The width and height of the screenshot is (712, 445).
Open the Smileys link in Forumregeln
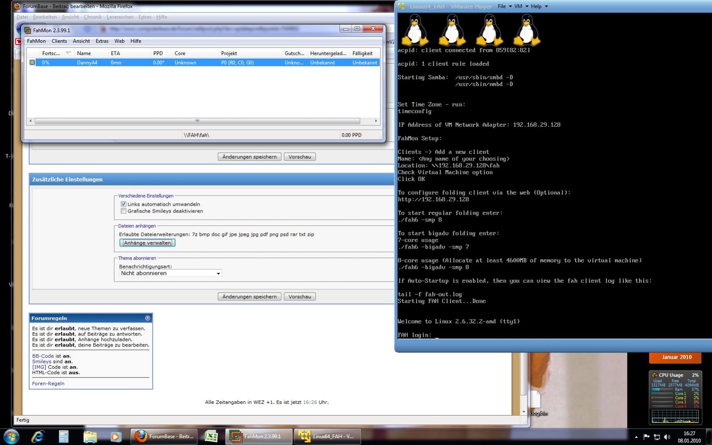pyautogui.click(x=42, y=361)
